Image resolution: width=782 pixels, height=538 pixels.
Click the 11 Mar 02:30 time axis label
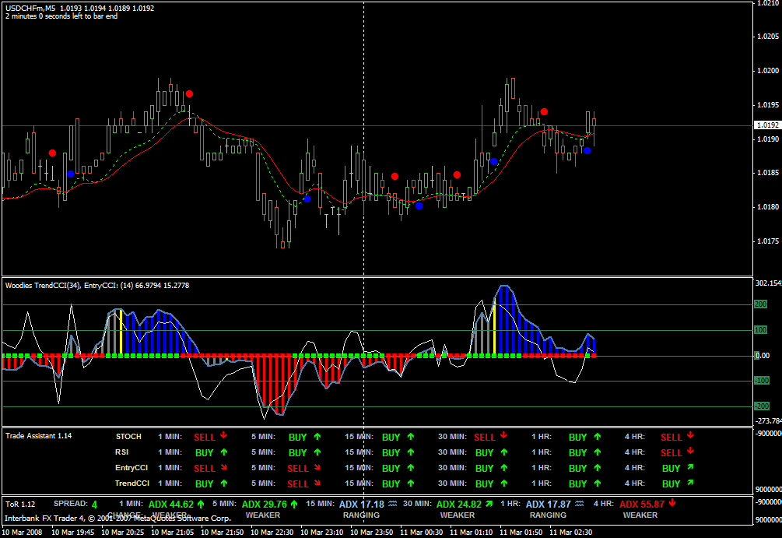point(570,533)
